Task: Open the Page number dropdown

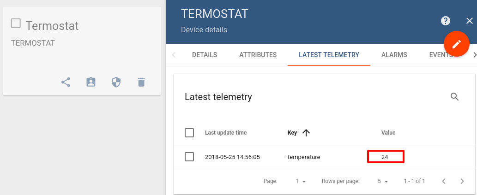Action: point(301,181)
